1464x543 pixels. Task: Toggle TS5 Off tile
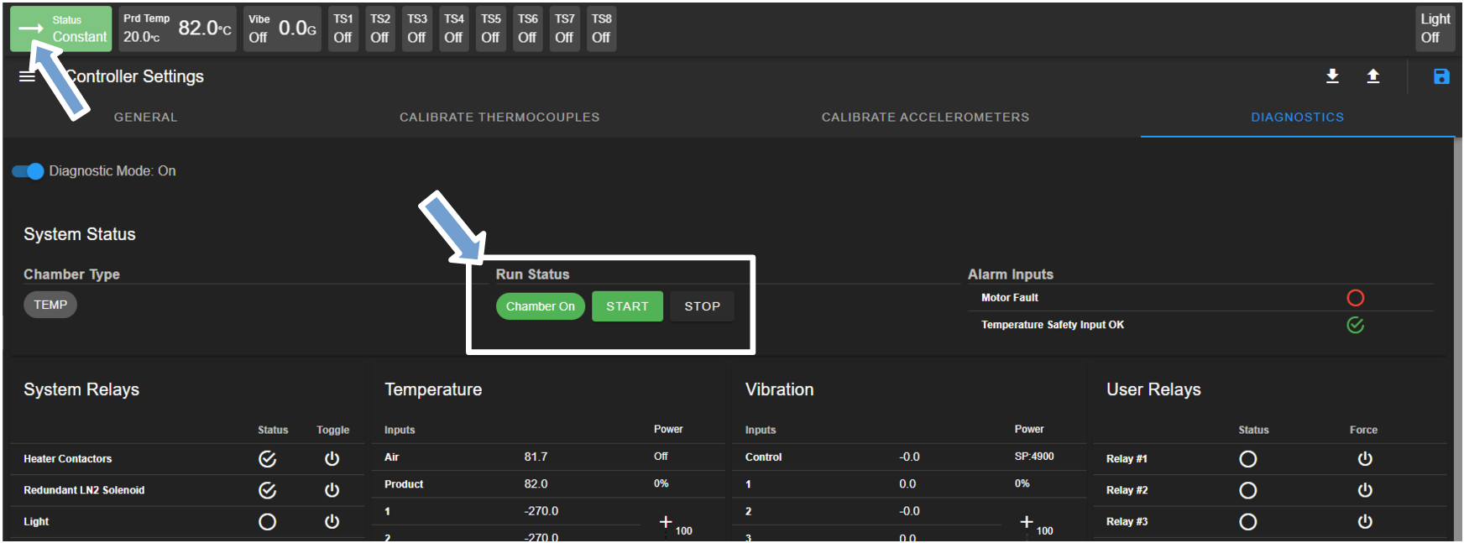click(491, 29)
